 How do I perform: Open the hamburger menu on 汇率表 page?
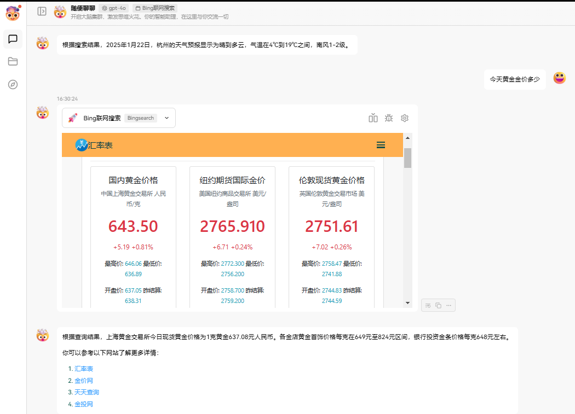pyautogui.click(x=381, y=145)
